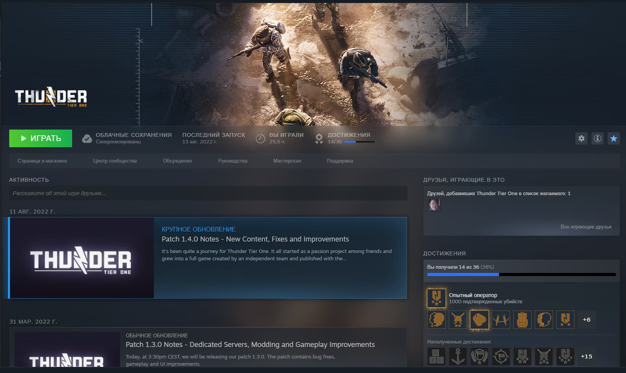The height and width of the screenshot is (373, 626).
Task: Select the locked ABC blocks achievement
Action: [437, 357]
